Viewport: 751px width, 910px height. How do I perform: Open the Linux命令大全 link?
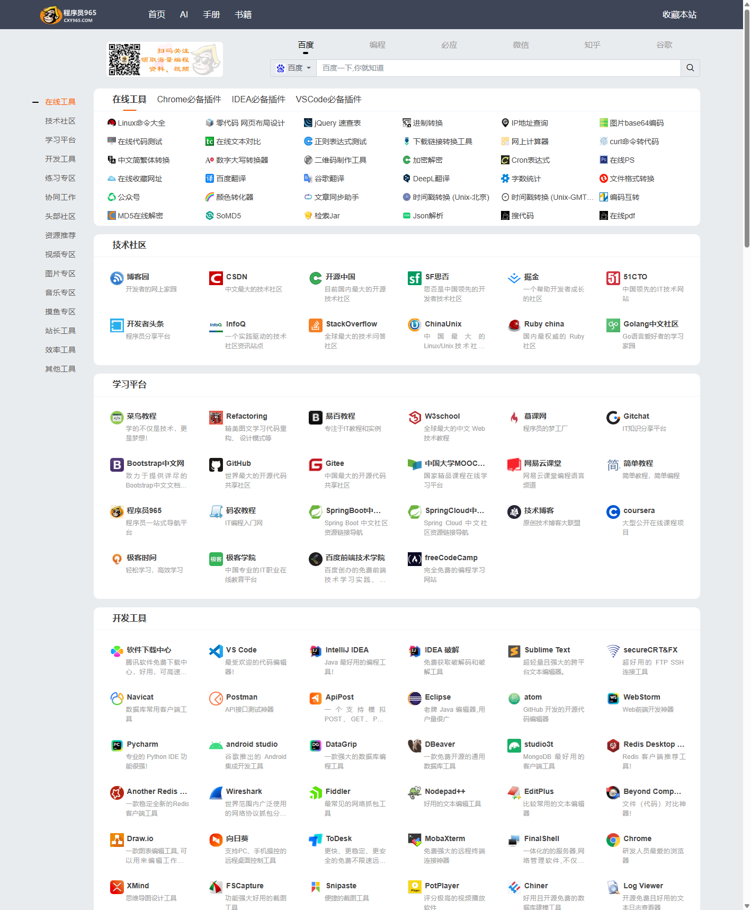pos(141,123)
